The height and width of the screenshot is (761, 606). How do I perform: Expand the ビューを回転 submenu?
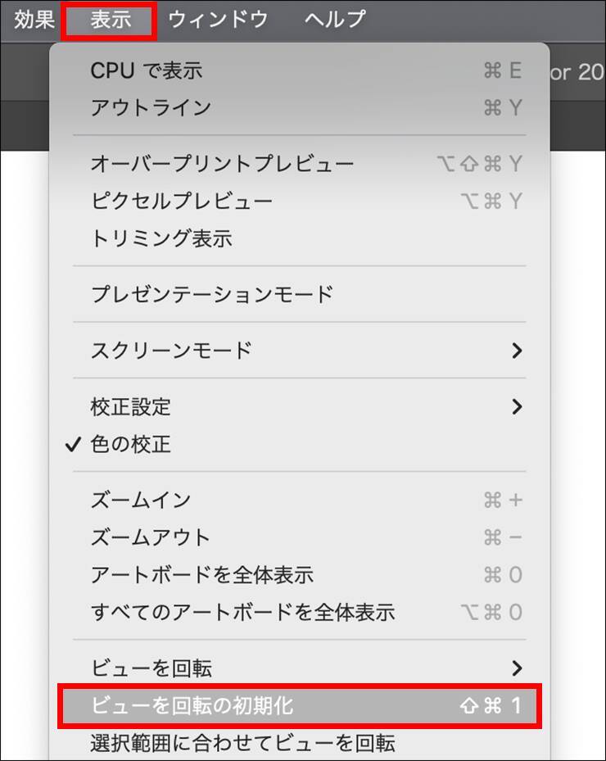tap(300, 668)
